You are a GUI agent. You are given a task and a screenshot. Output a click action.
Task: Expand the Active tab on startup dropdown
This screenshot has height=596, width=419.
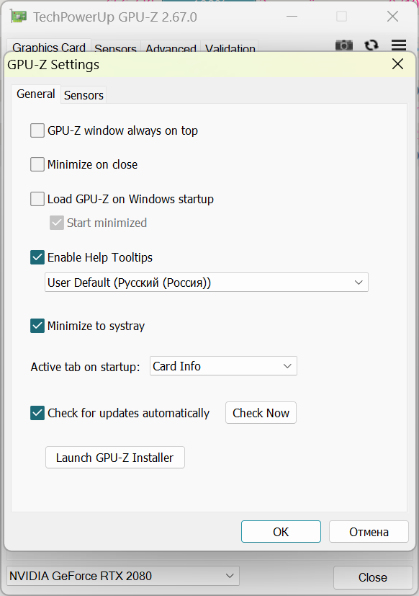223,366
